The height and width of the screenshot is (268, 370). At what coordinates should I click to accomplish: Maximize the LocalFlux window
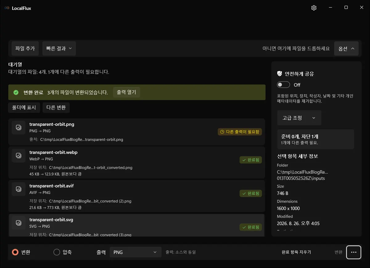pos(346,8)
